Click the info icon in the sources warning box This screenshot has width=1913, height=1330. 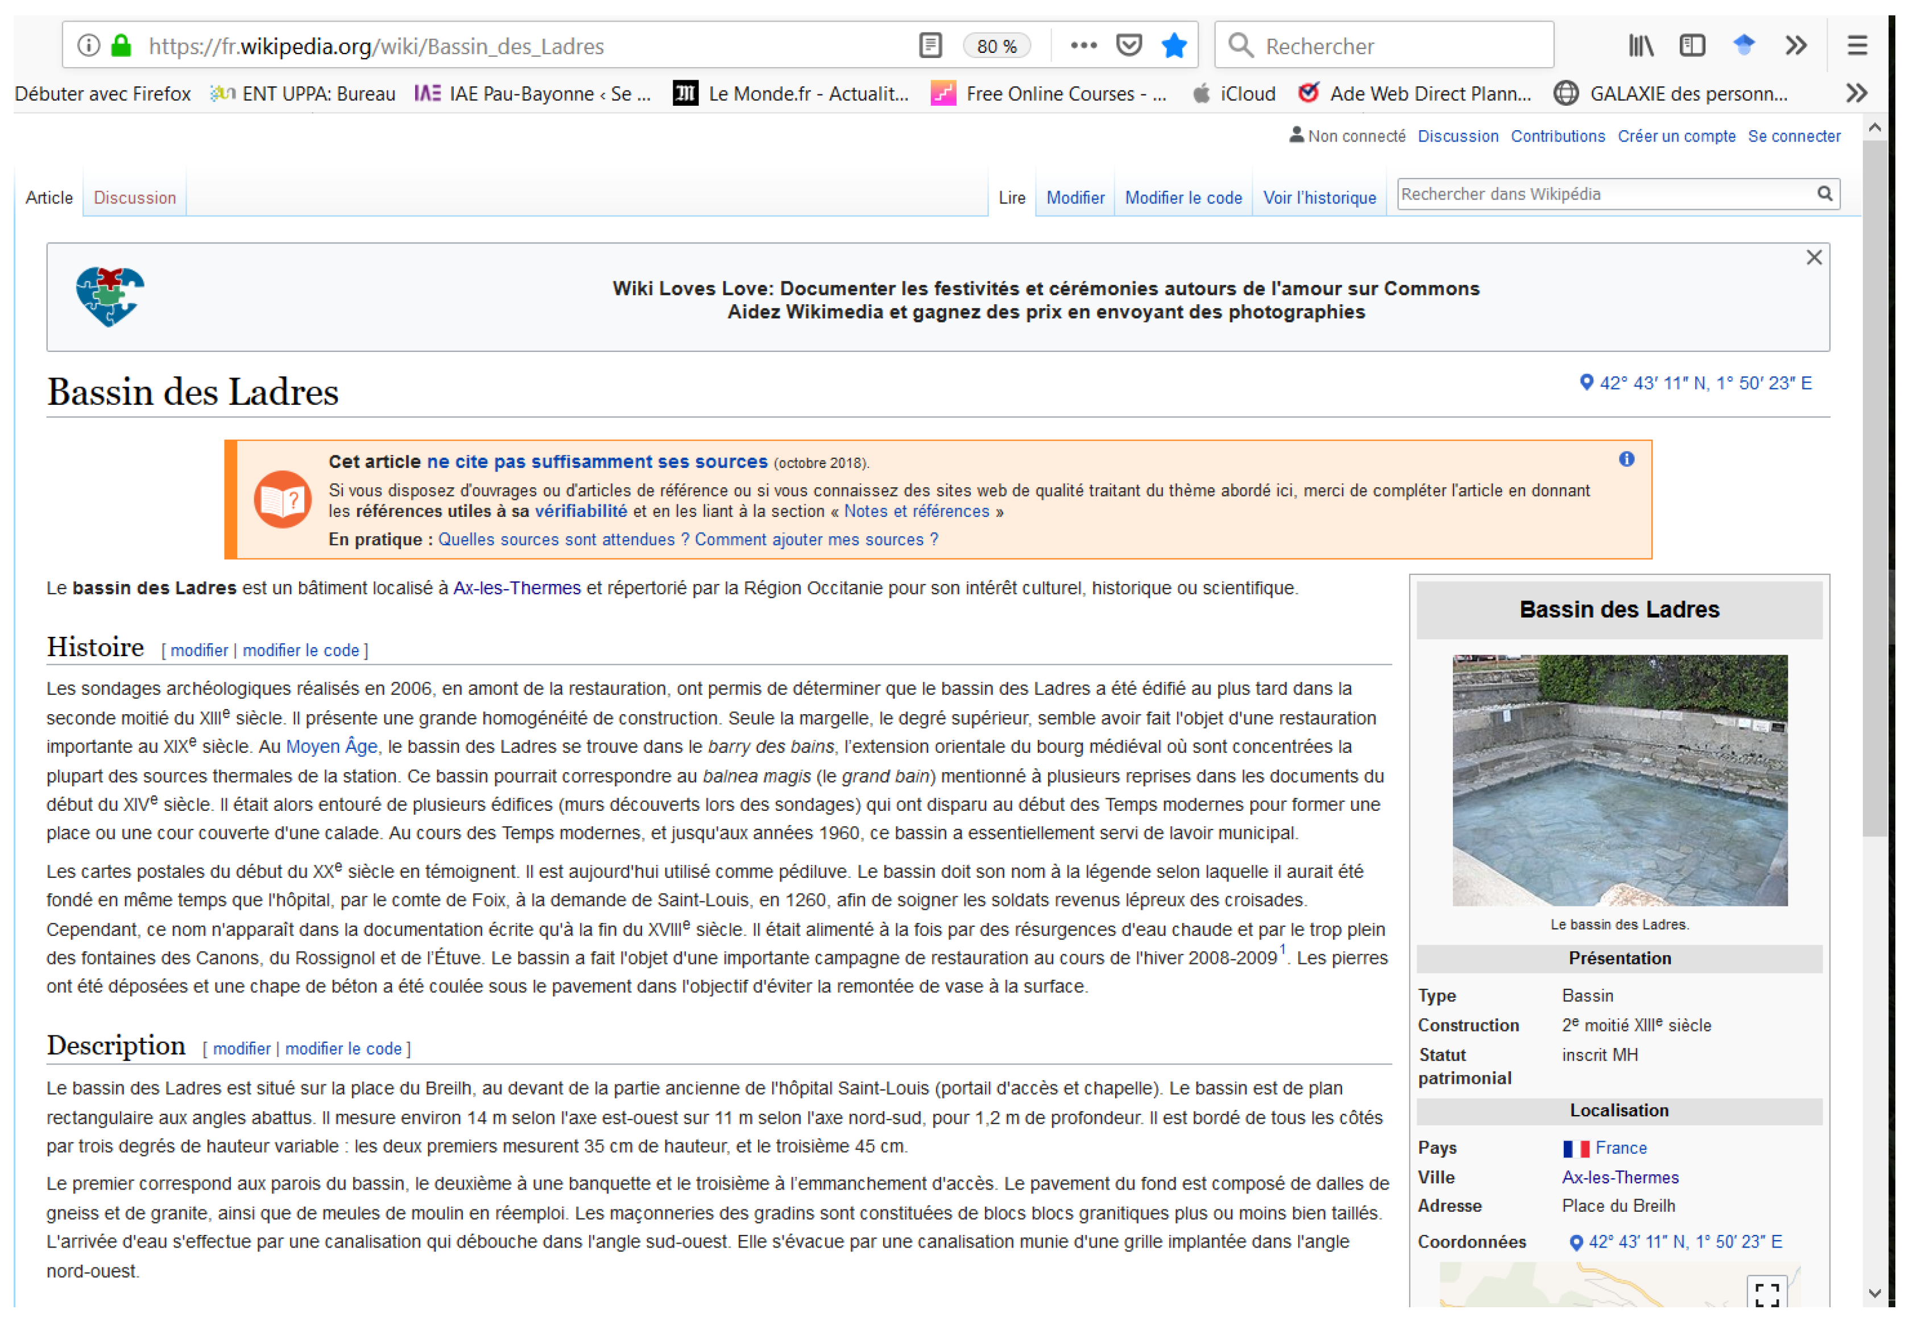1626,459
